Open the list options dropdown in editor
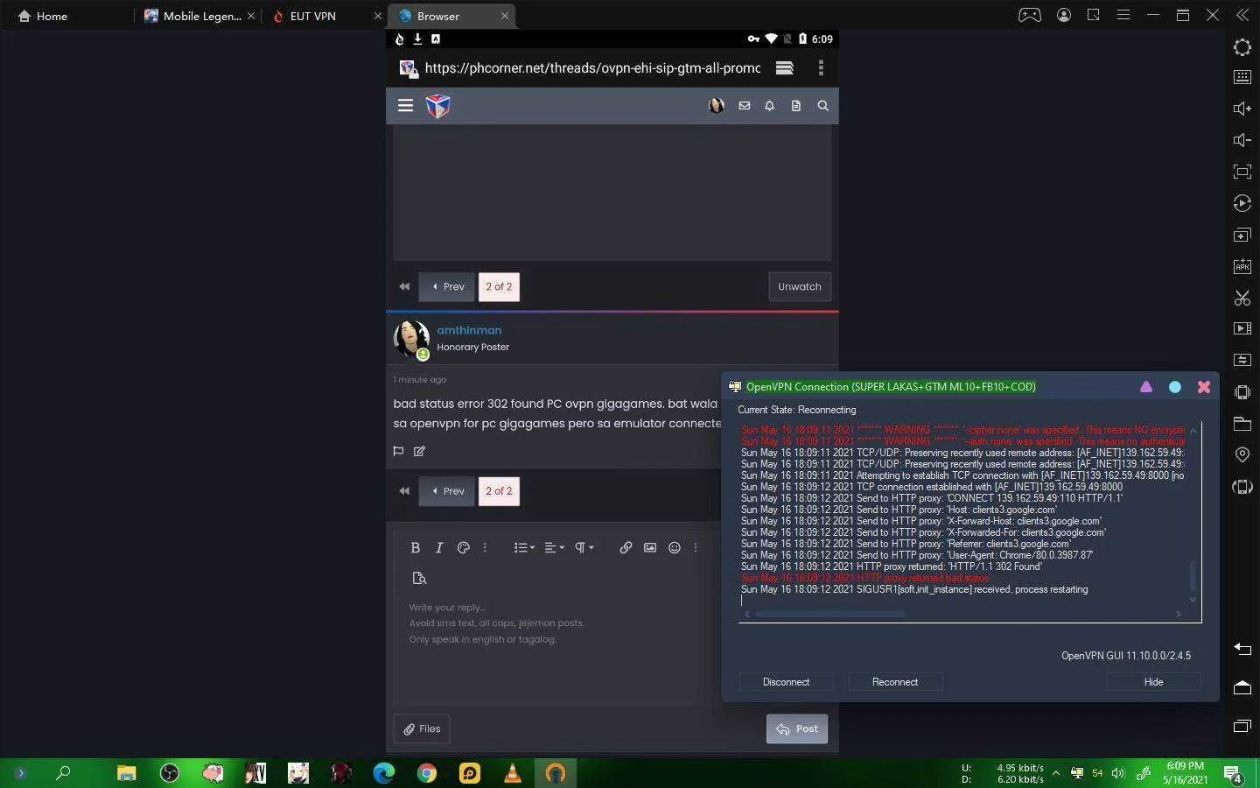The height and width of the screenshot is (788, 1260). tap(524, 547)
